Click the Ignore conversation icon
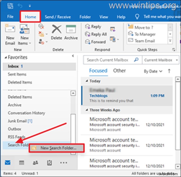The image size is (181, 177). coord(41,26)
